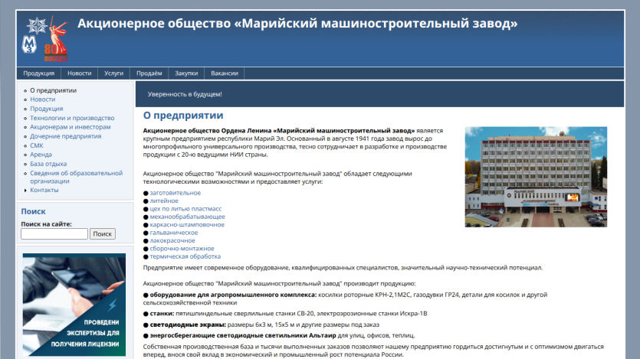Viewport: 640px width, 359px height.
Task: Open the Аренда sidebar link
Action: (x=41, y=155)
